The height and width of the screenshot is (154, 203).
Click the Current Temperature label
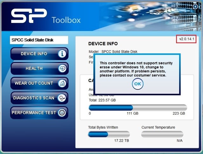[x=158, y=127]
